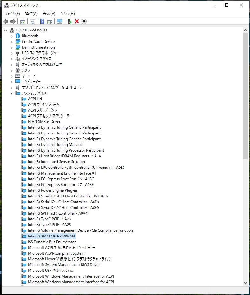
Task: Select Intel(R) Integrated Sensor Solution
Action: click(x=56, y=162)
